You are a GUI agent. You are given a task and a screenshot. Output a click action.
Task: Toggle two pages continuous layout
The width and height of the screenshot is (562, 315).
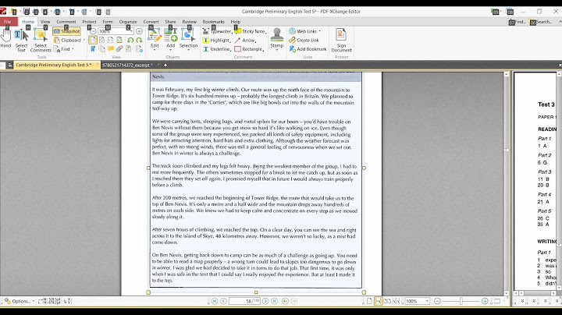pyautogui.click(x=396, y=302)
